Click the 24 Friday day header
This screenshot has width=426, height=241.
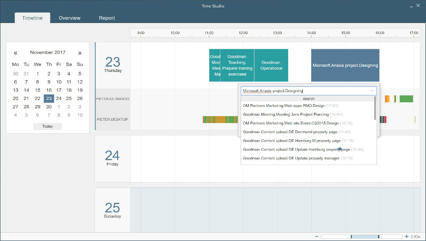112,158
